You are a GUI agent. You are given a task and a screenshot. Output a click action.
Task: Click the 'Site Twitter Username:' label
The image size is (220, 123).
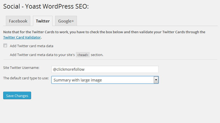(21, 68)
